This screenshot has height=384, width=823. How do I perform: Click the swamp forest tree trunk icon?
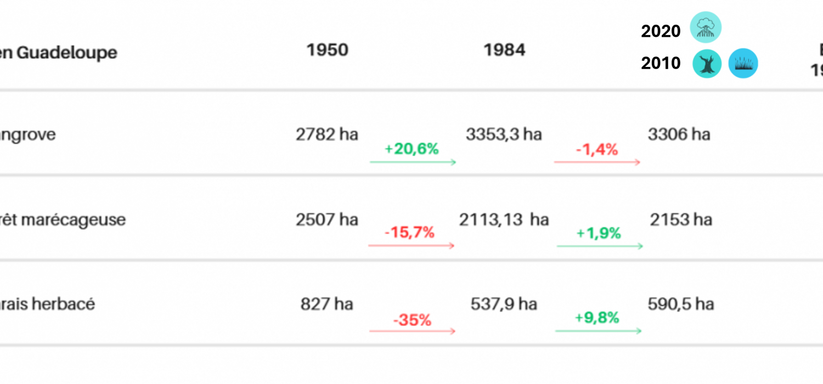pyautogui.click(x=707, y=63)
